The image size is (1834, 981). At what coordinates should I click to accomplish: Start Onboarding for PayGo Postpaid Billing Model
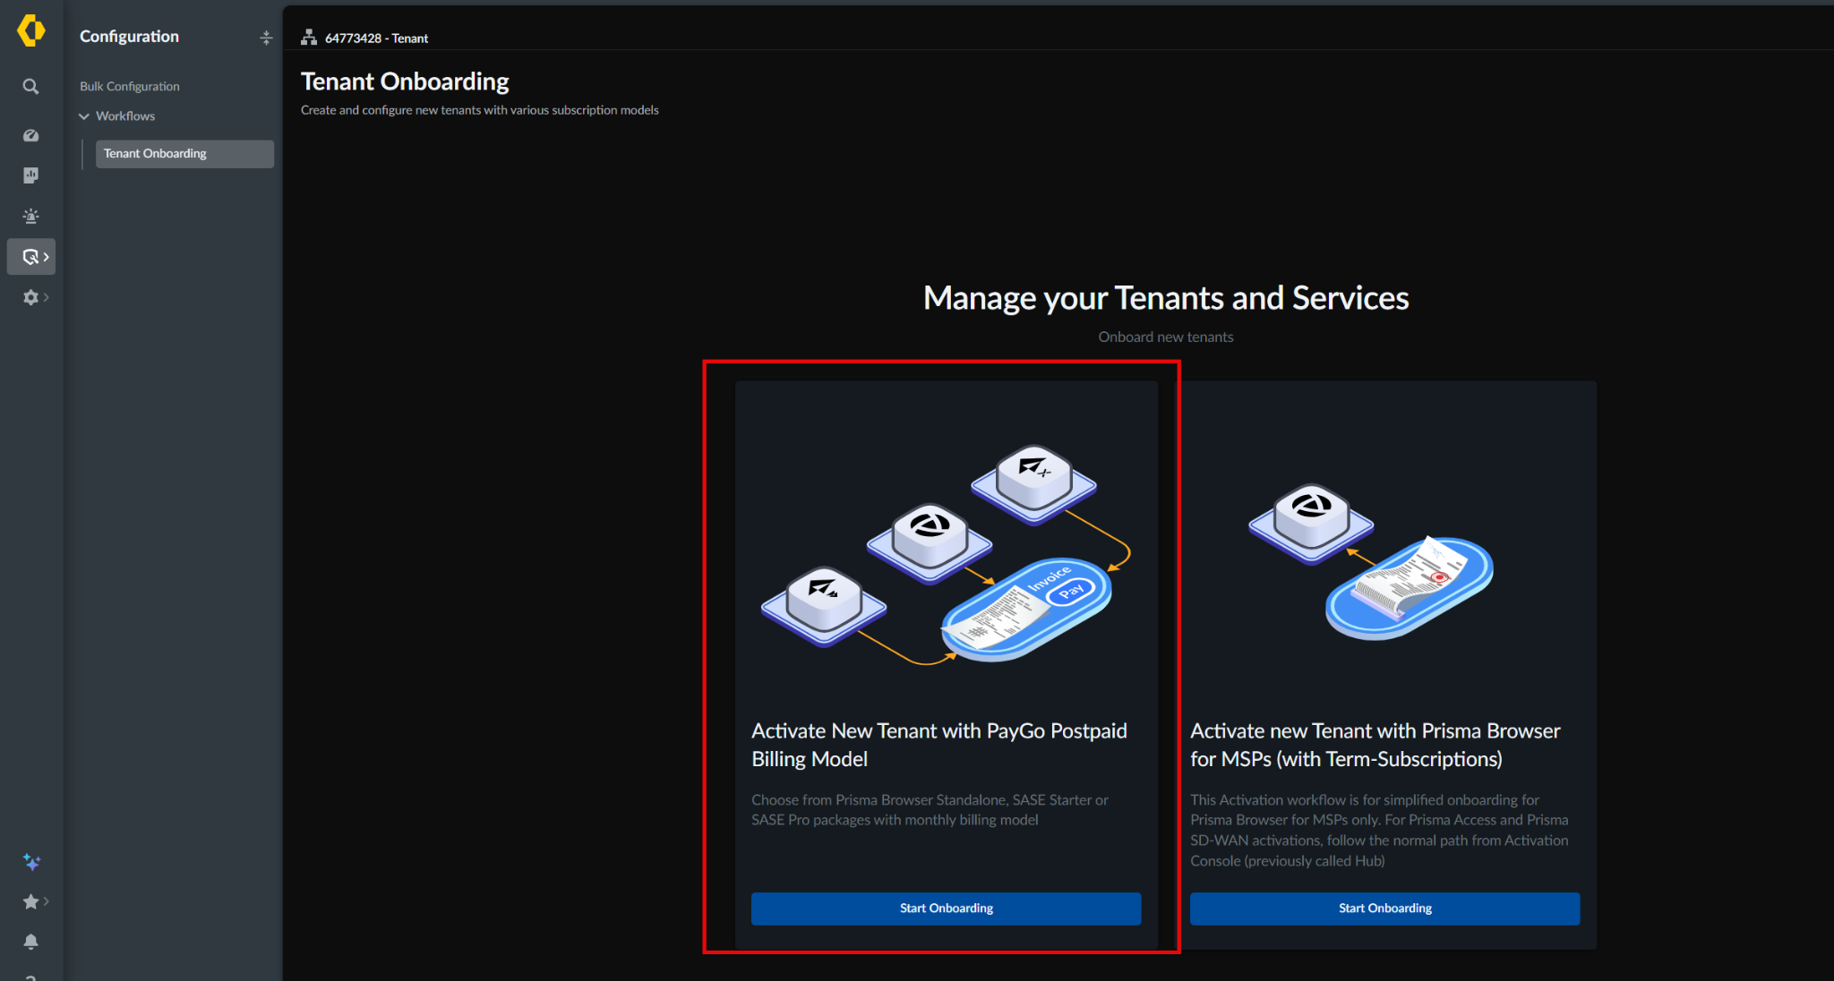coord(946,908)
